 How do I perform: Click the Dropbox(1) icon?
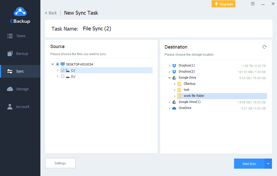click(174, 66)
